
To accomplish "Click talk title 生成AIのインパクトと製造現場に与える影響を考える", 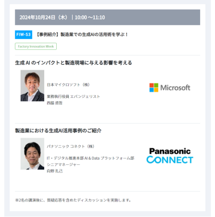I will tap(73, 63).
